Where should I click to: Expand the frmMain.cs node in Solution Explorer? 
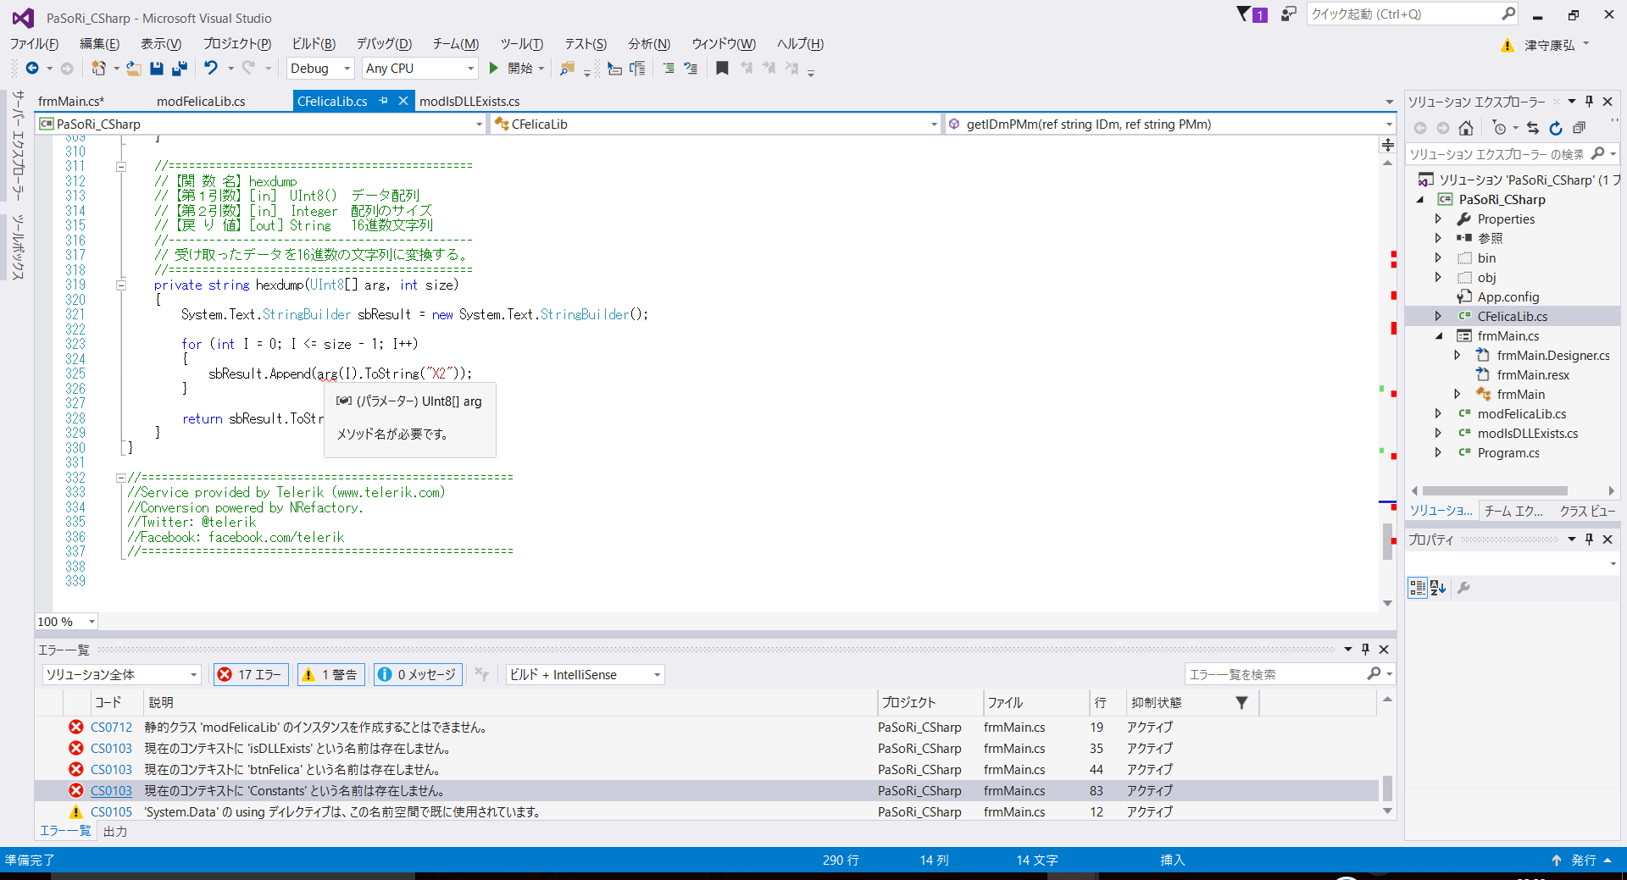tap(1439, 335)
